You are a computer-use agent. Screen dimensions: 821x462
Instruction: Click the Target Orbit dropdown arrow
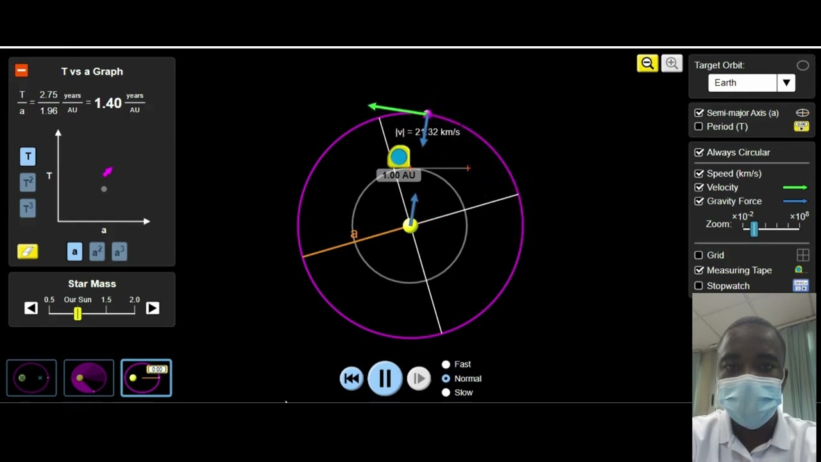click(786, 83)
